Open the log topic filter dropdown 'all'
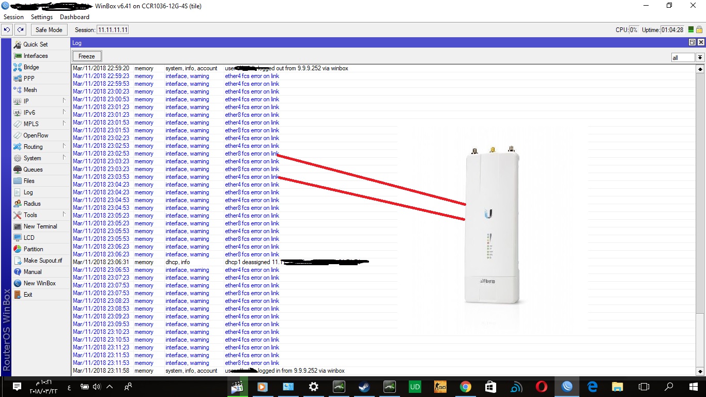 tap(700, 57)
